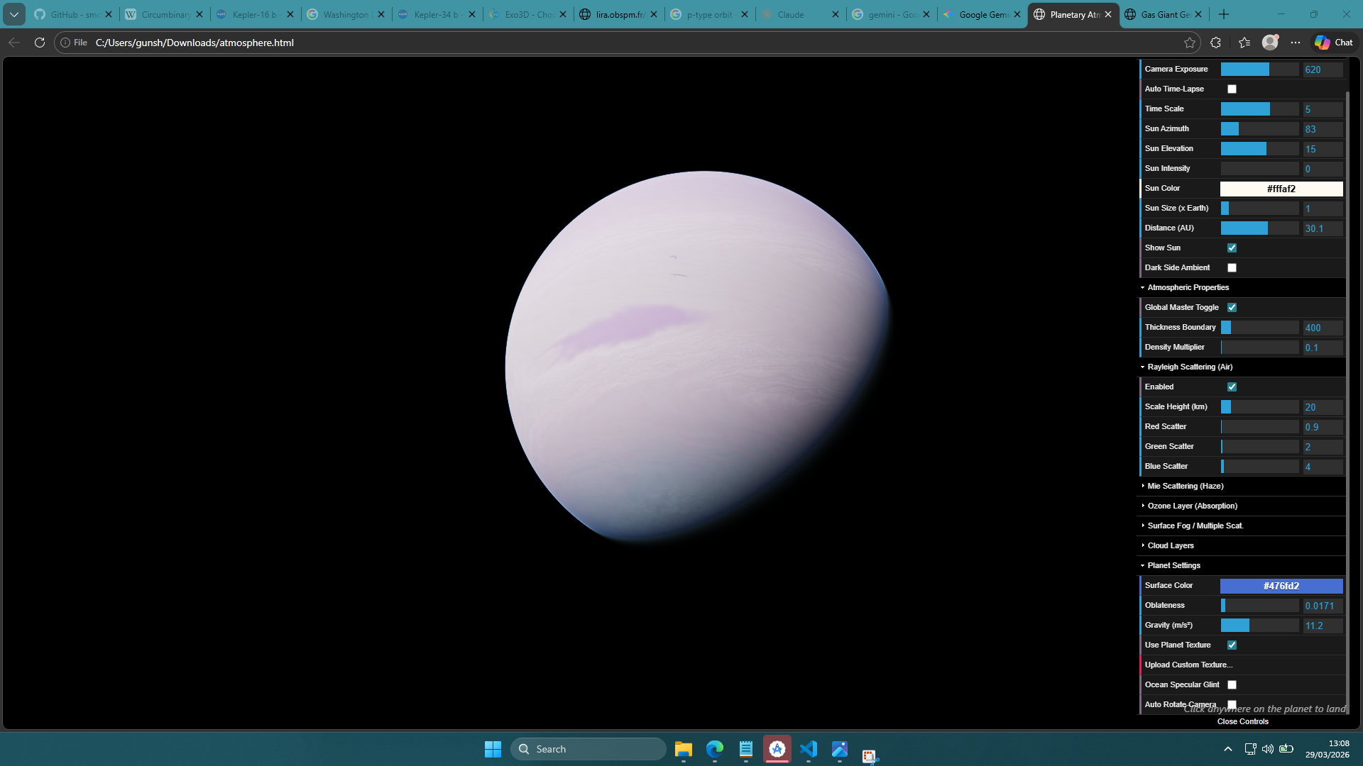Click Upload Custom Texture
The height and width of the screenshot is (766, 1363).
pos(1188,665)
